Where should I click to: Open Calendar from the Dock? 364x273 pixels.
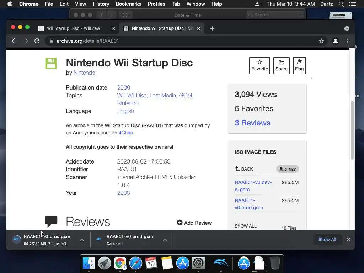tap(151, 263)
